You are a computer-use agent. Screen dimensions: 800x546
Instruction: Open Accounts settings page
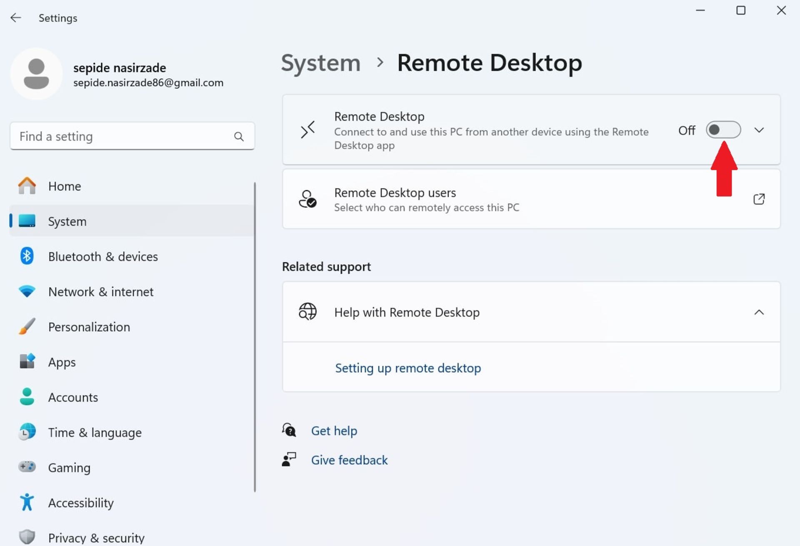(132, 397)
